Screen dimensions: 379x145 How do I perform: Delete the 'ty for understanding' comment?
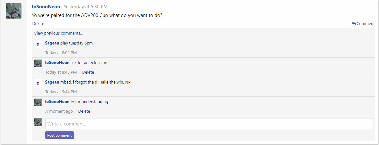(x=84, y=111)
